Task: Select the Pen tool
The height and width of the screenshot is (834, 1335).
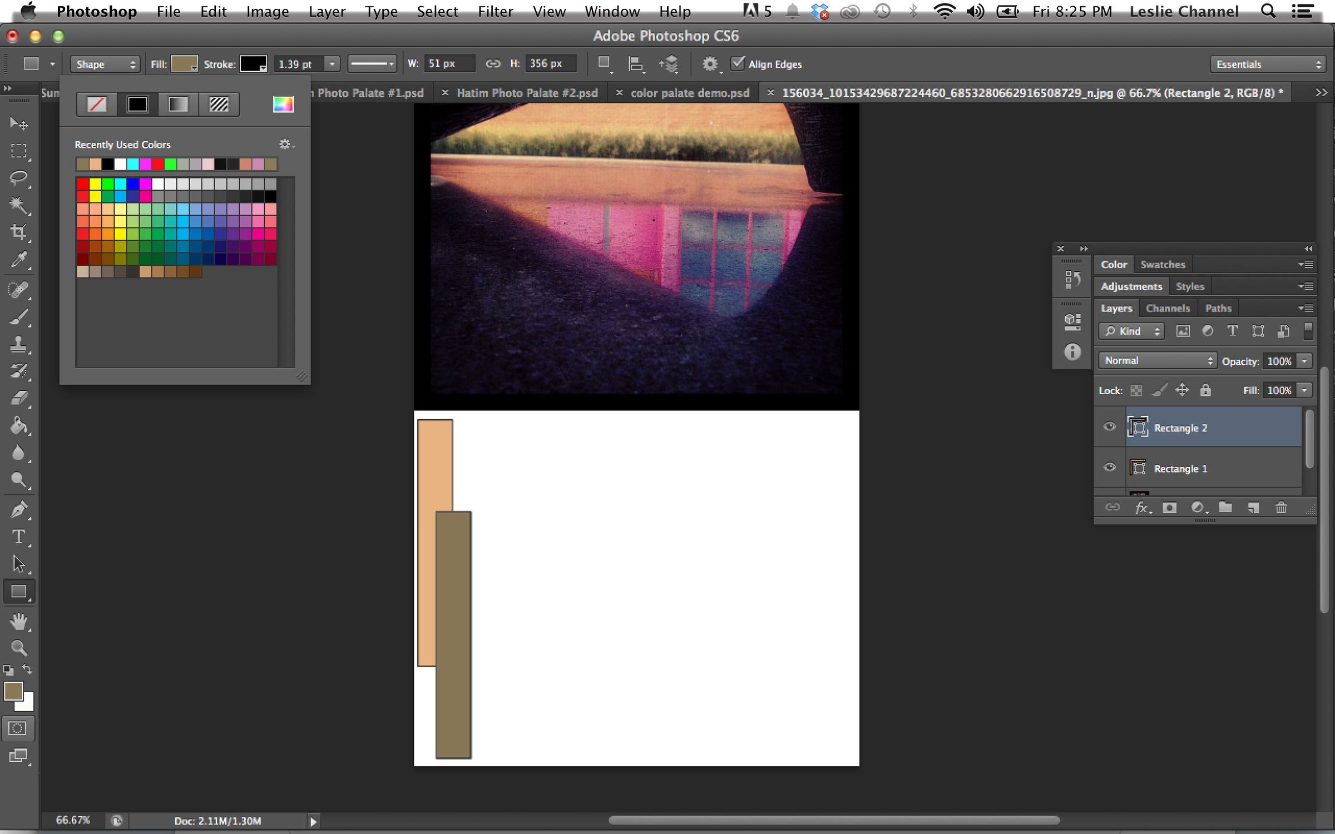Action: point(19,509)
